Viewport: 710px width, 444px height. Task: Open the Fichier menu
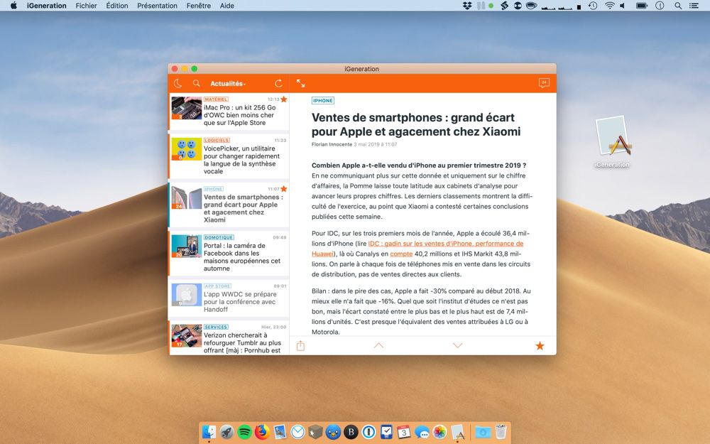click(x=86, y=6)
